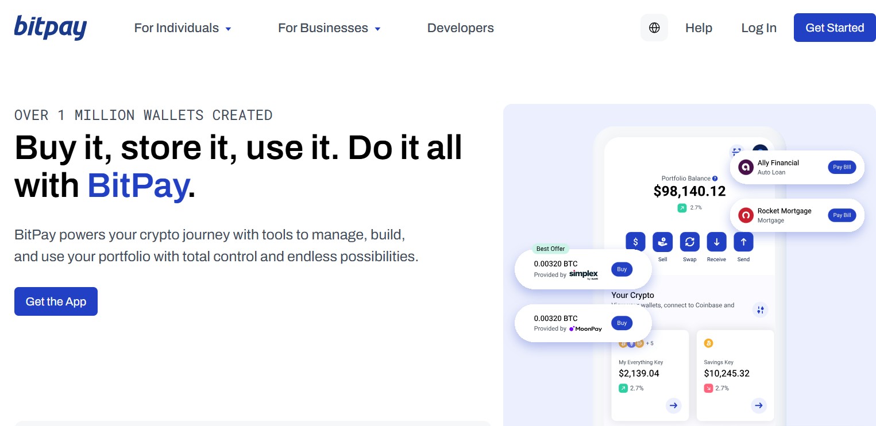Click the Best Offer badge
Viewport: 876px width, 426px height.
pyautogui.click(x=550, y=249)
